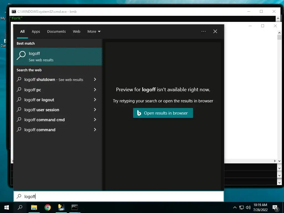Click the Windows Start button
The height and width of the screenshot is (213, 284).
[x=7, y=207]
